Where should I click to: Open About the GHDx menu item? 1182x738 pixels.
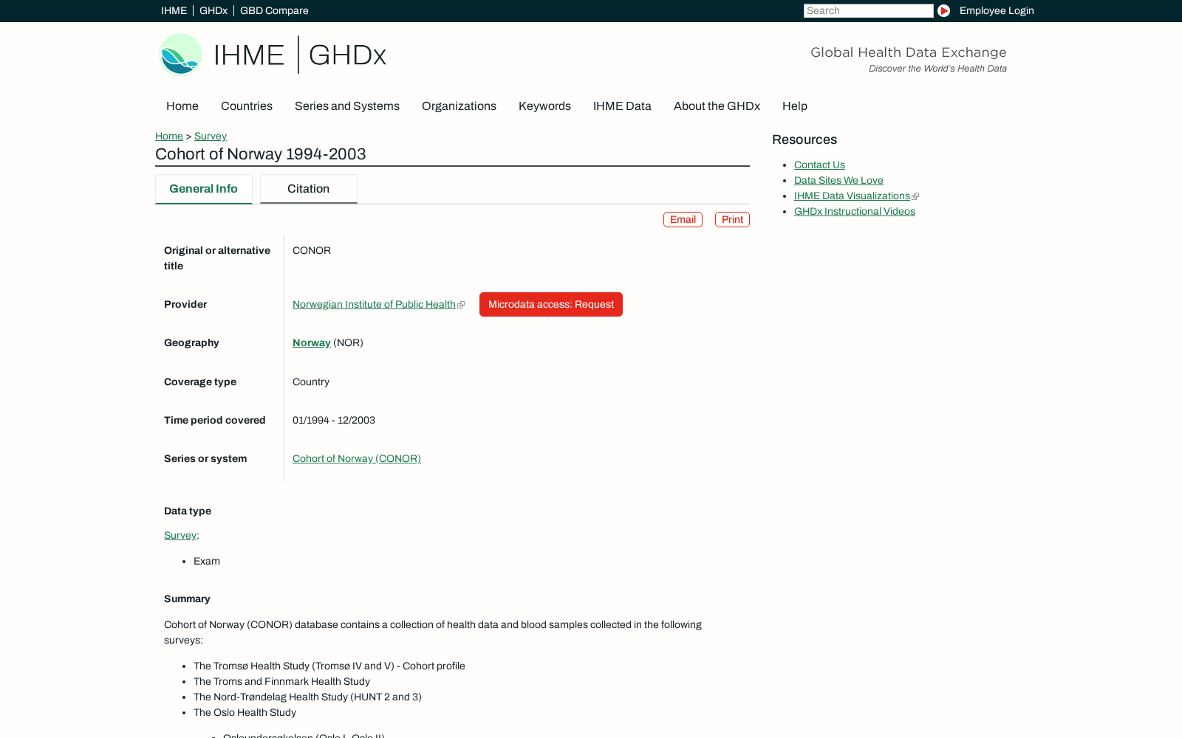(x=717, y=106)
